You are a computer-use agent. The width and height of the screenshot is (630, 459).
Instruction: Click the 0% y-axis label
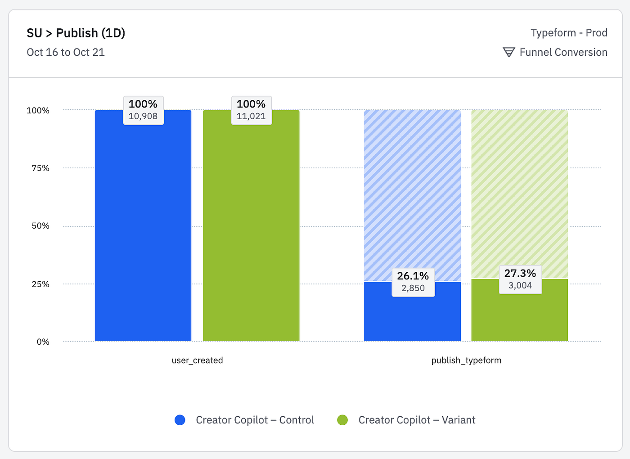point(43,342)
